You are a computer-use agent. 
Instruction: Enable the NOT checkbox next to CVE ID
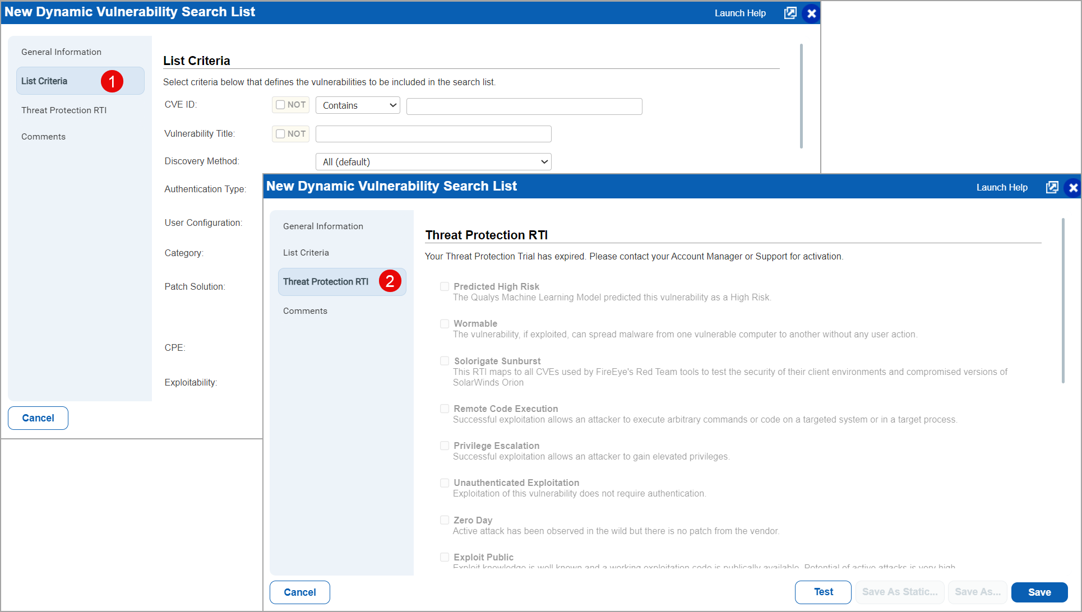(280, 105)
